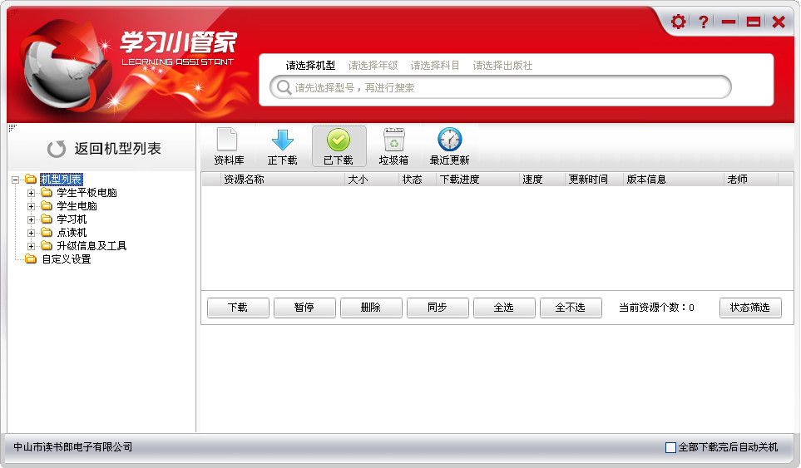Open the 请选择年级 grade selector
This screenshot has height=468, width=801.
pos(373,66)
